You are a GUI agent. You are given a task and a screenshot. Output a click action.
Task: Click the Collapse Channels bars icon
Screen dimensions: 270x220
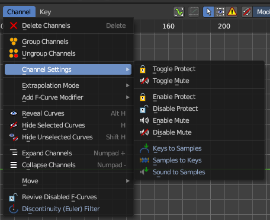point(14,165)
